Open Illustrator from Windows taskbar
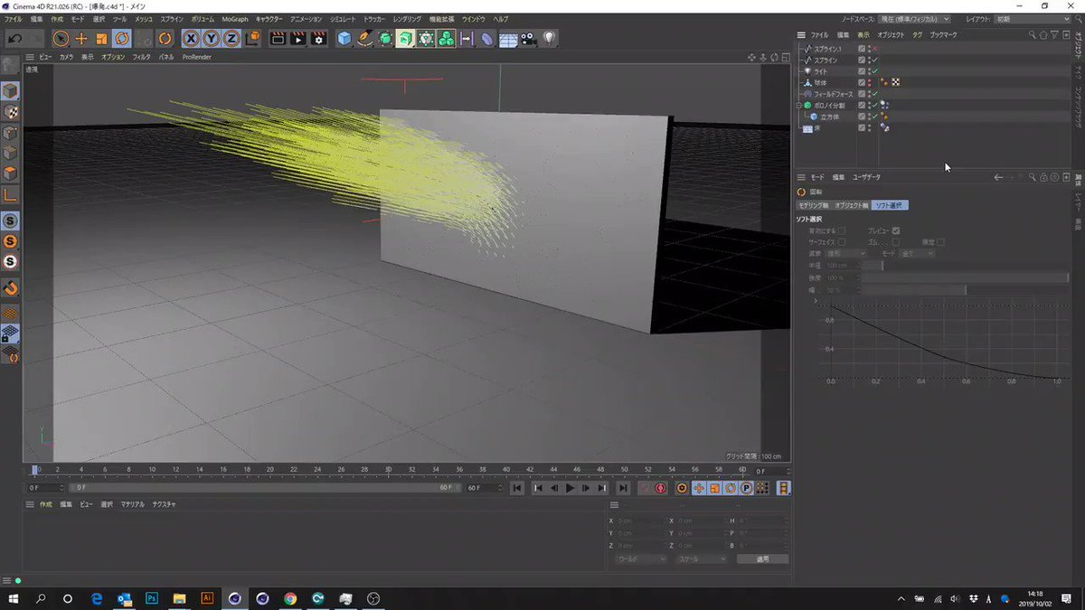Image resolution: width=1085 pixels, height=610 pixels. [x=207, y=598]
